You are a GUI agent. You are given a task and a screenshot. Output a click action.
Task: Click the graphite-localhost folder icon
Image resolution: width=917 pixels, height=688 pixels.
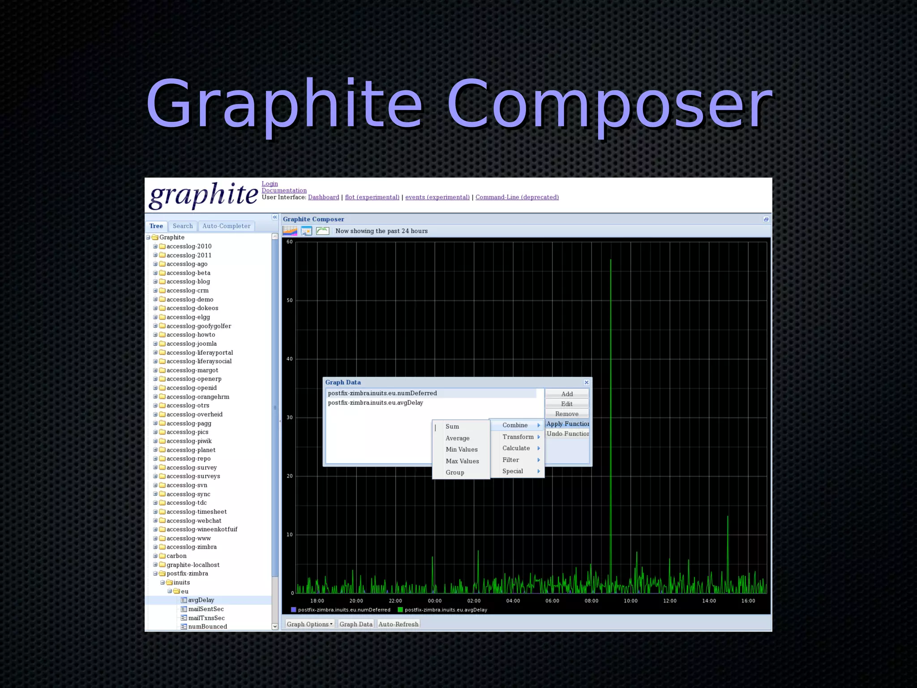click(x=162, y=564)
